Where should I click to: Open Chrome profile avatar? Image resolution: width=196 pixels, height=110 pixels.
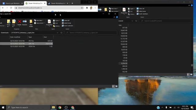pos(91,8)
